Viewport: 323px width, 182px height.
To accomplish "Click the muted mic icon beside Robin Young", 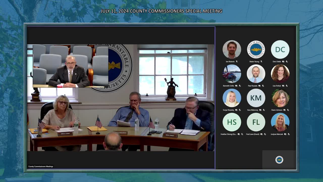I will (261, 61).
